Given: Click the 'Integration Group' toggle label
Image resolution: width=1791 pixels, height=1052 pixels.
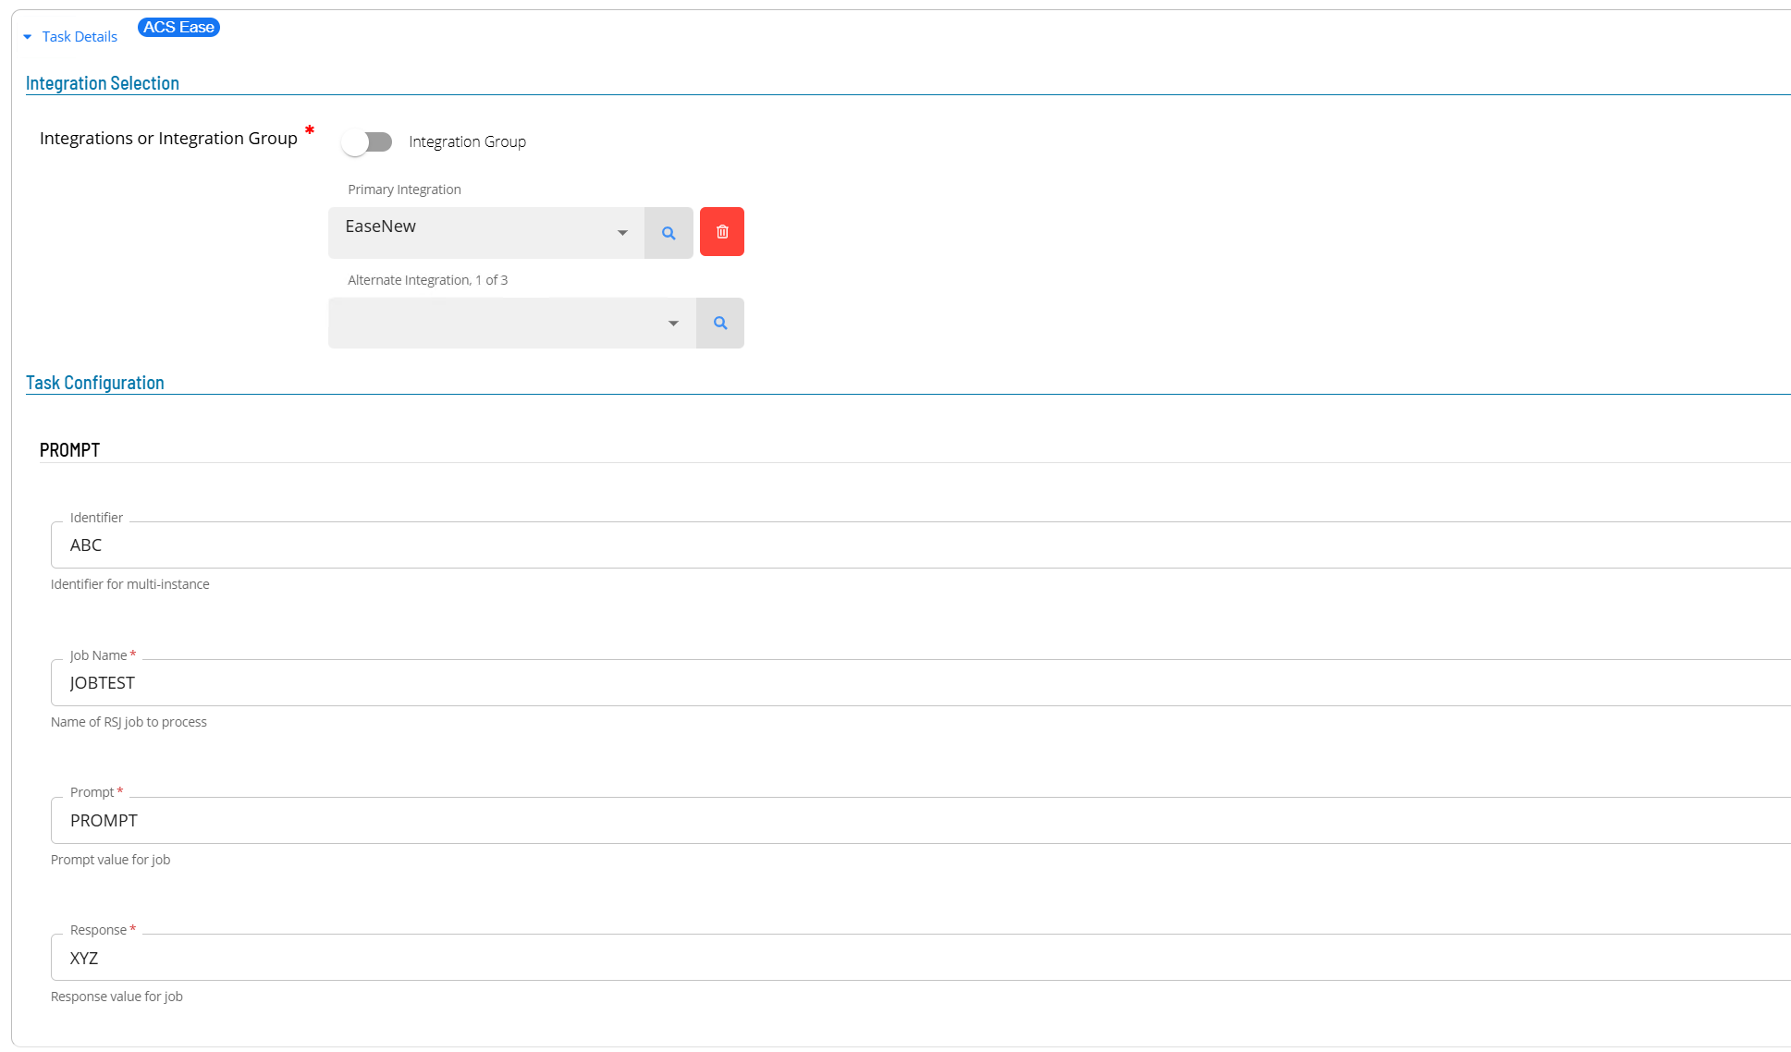Looking at the screenshot, I should pyautogui.click(x=468, y=141).
